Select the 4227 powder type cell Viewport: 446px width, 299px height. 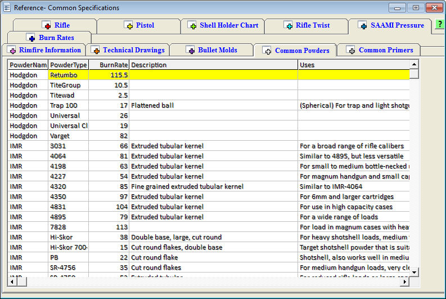[x=69, y=176]
